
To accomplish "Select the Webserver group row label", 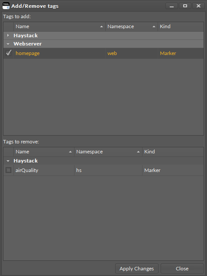I will [28, 44].
